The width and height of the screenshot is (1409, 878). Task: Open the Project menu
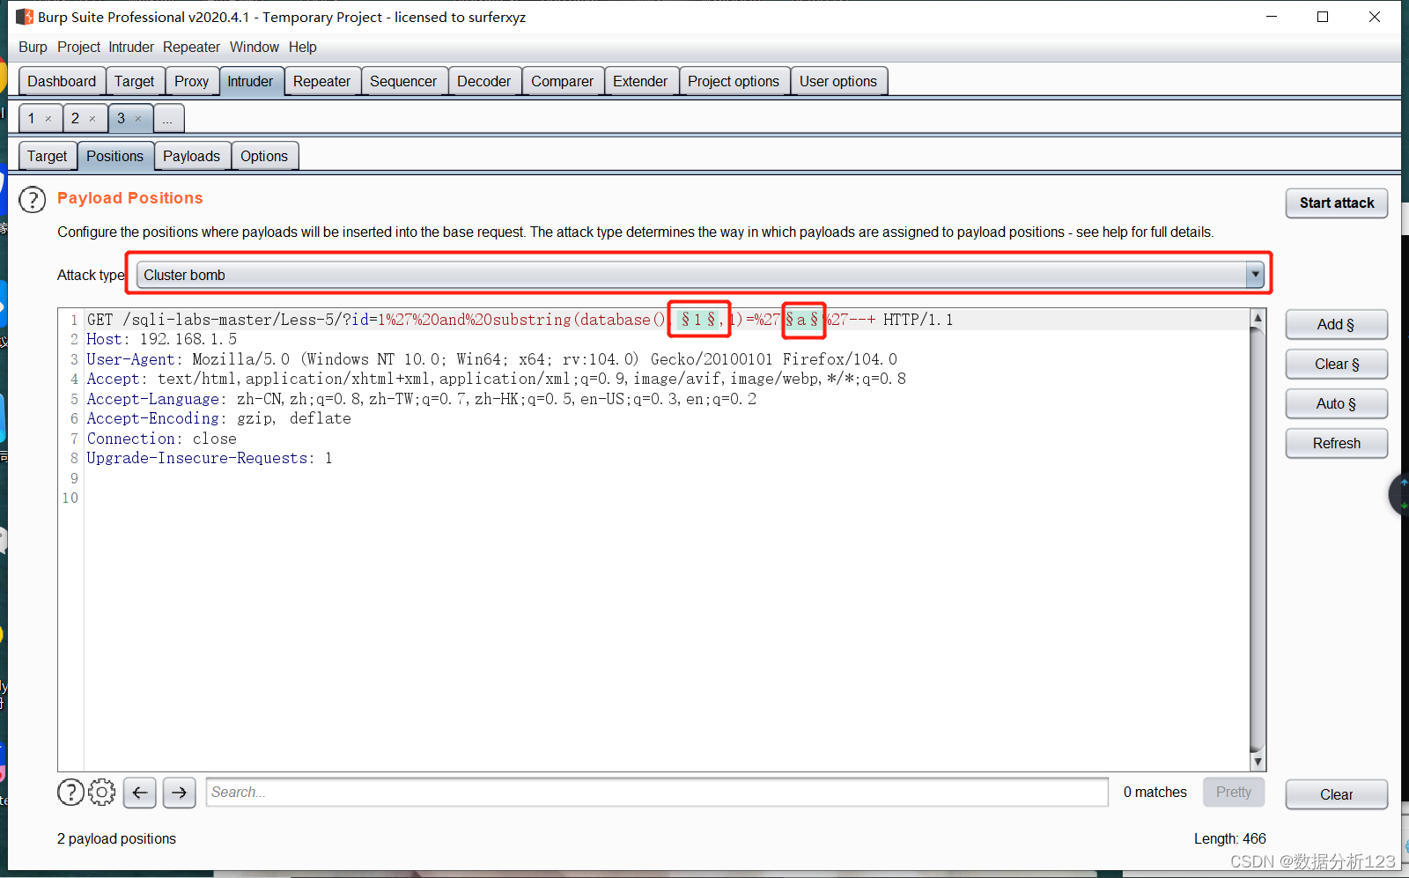click(78, 47)
